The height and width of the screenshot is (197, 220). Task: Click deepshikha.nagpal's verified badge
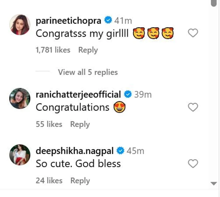(120, 151)
